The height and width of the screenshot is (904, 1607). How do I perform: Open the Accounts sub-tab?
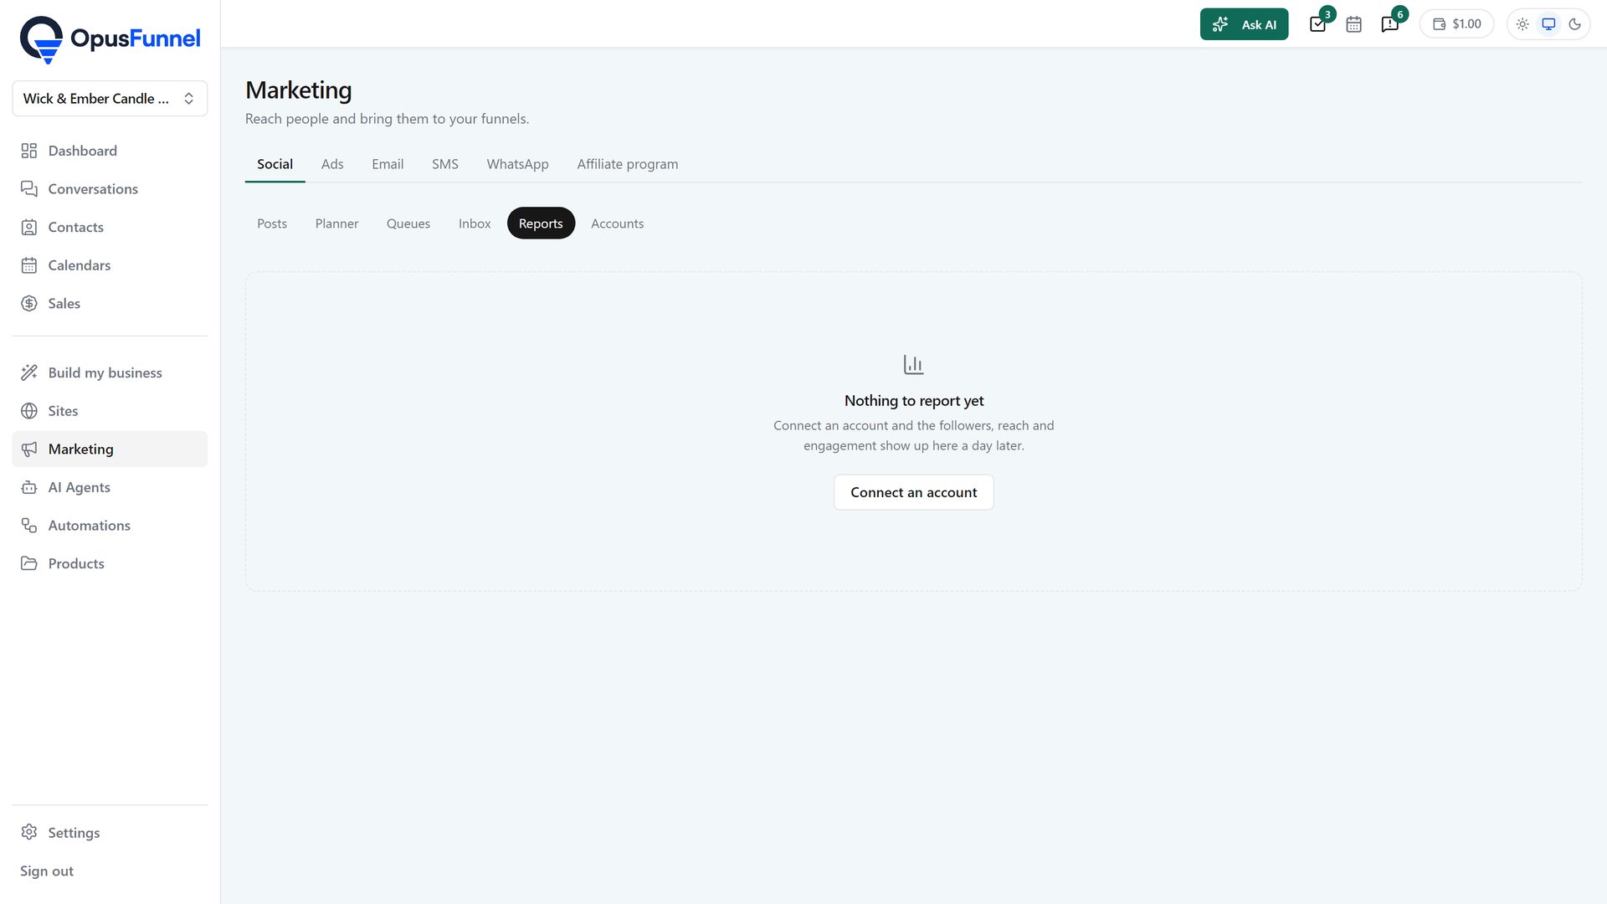pos(618,223)
